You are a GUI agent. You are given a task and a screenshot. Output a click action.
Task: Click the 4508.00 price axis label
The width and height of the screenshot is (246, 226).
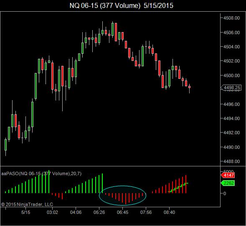[x=231, y=18]
